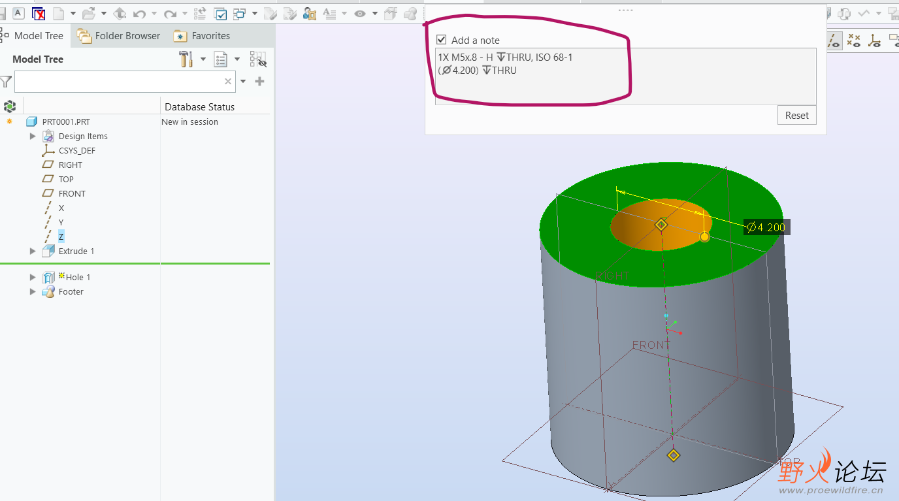
Task: Open the search options dropdown arrow
Action: tap(243, 82)
